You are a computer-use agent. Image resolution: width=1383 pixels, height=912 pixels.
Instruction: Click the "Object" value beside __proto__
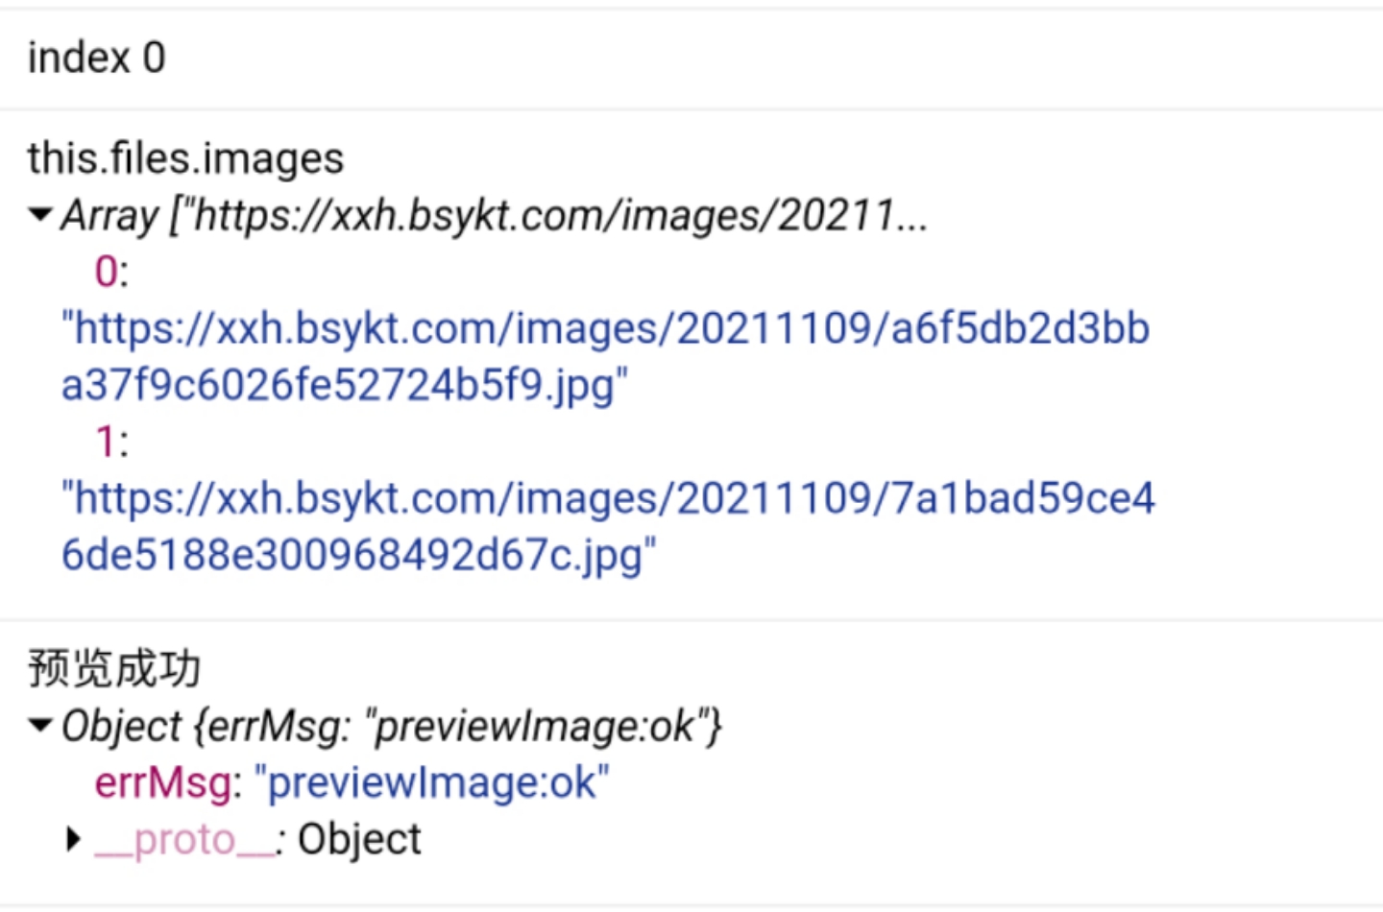click(359, 840)
